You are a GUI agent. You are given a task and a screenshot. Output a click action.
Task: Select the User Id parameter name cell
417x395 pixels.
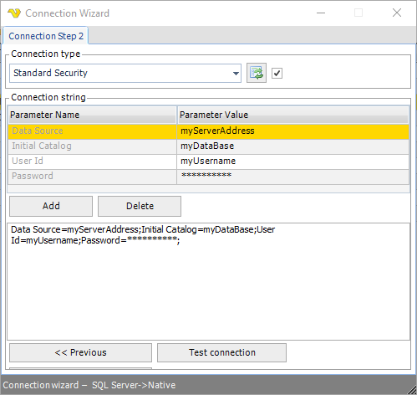pyautogui.click(x=92, y=162)
